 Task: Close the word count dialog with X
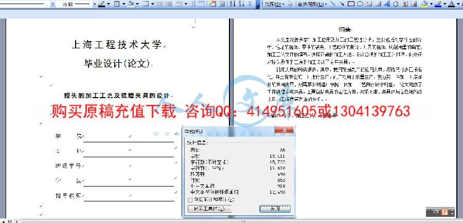click(284, 130)
